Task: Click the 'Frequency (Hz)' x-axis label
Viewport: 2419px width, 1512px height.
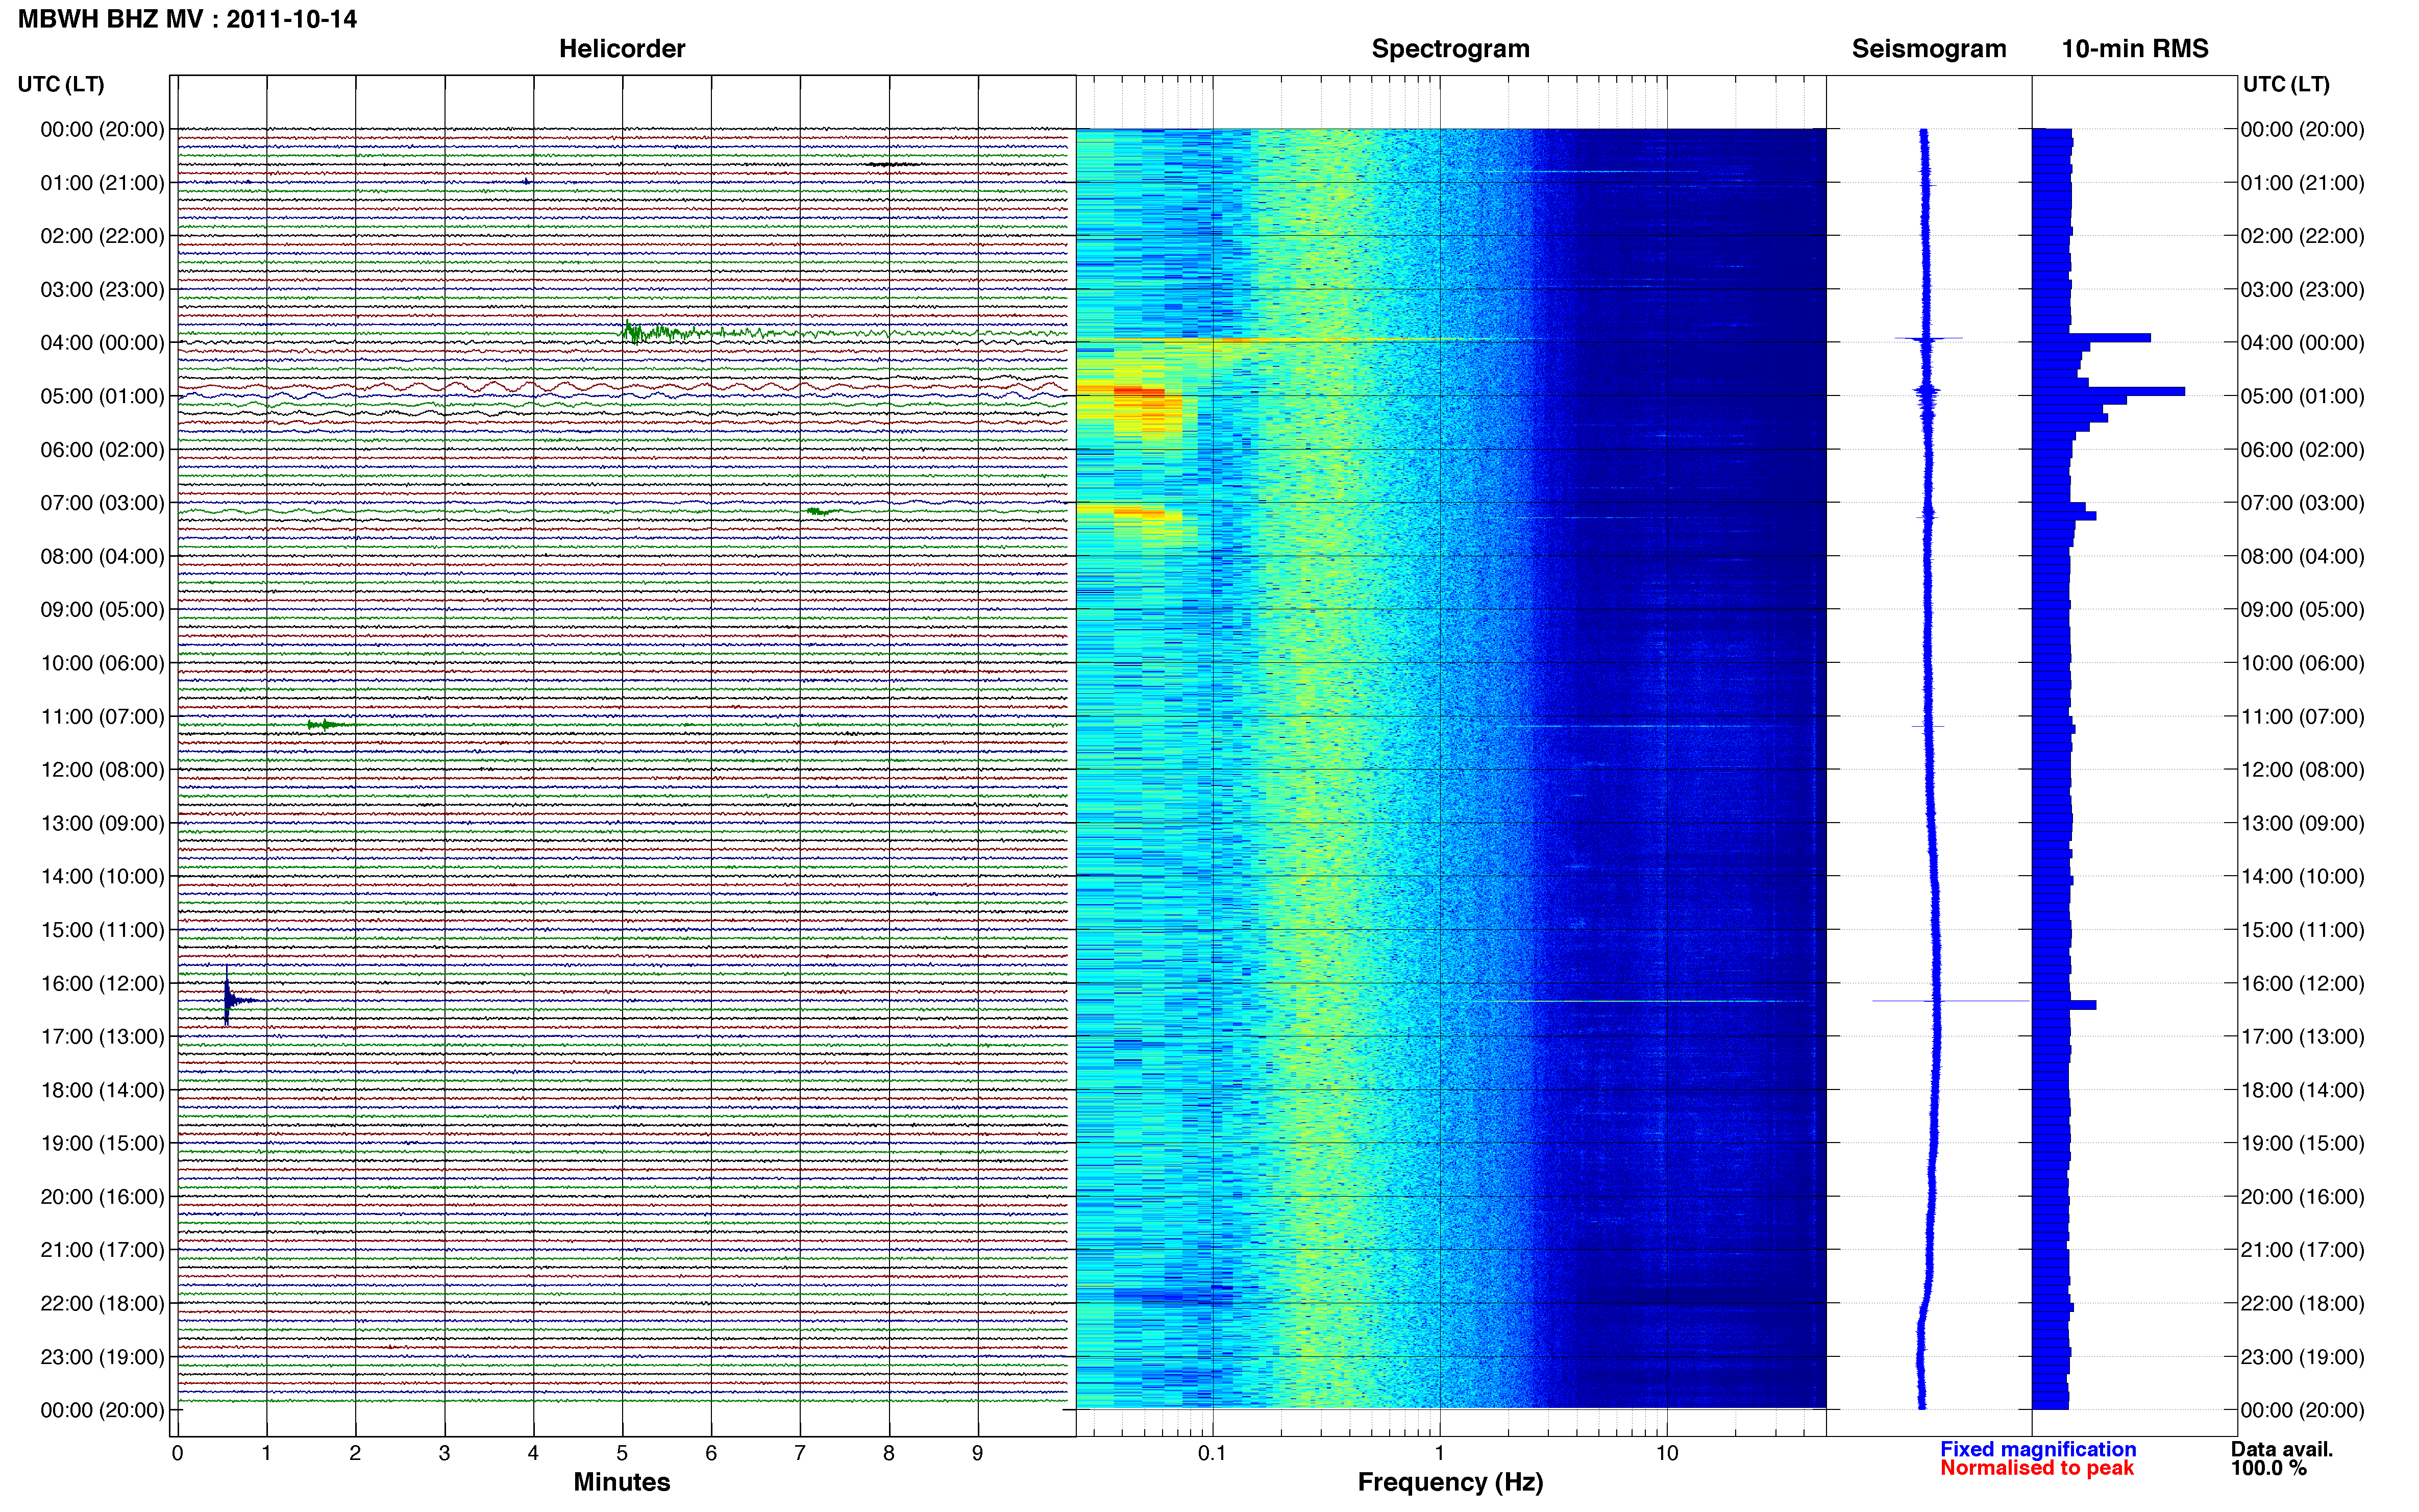Action: tap(1450, 1482)
